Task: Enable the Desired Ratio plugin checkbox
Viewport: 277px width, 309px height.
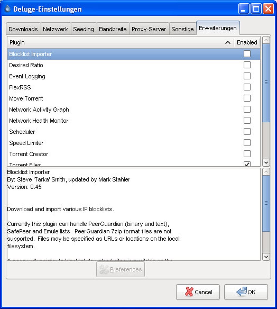Action: 247,65
